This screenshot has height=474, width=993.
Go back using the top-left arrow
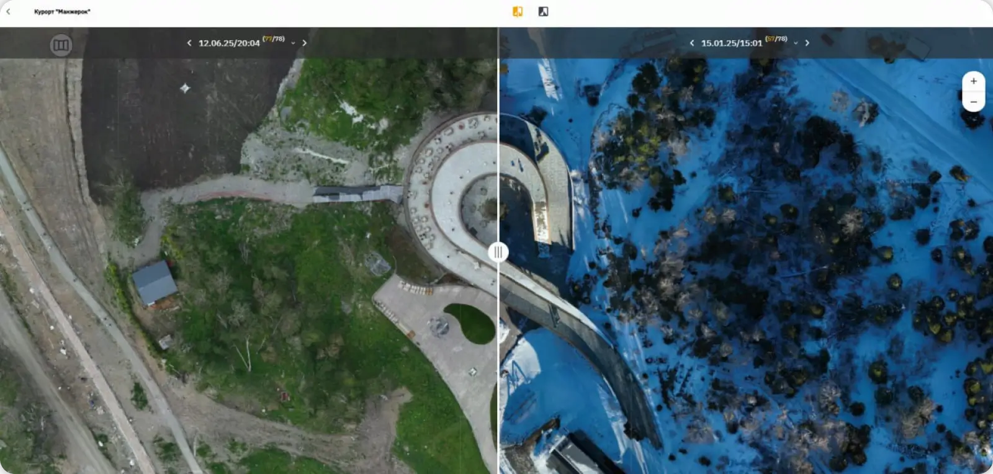[8, 12]
